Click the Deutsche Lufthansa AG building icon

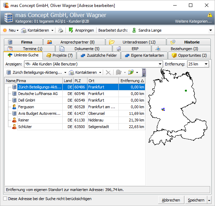pyautogui.click(x=14, y=94)
